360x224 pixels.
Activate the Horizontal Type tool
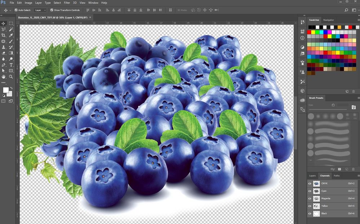(x=11, y=65)
